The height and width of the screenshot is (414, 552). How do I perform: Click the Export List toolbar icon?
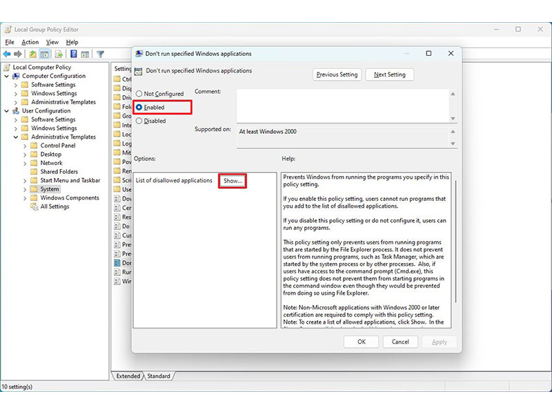(59, 55)
